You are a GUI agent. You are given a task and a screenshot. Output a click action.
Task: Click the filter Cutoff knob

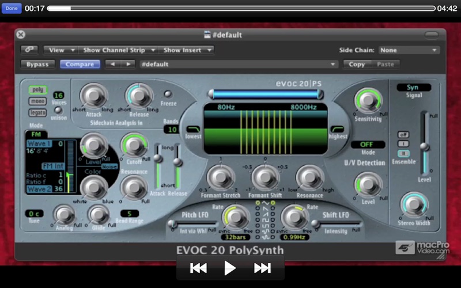134,145
